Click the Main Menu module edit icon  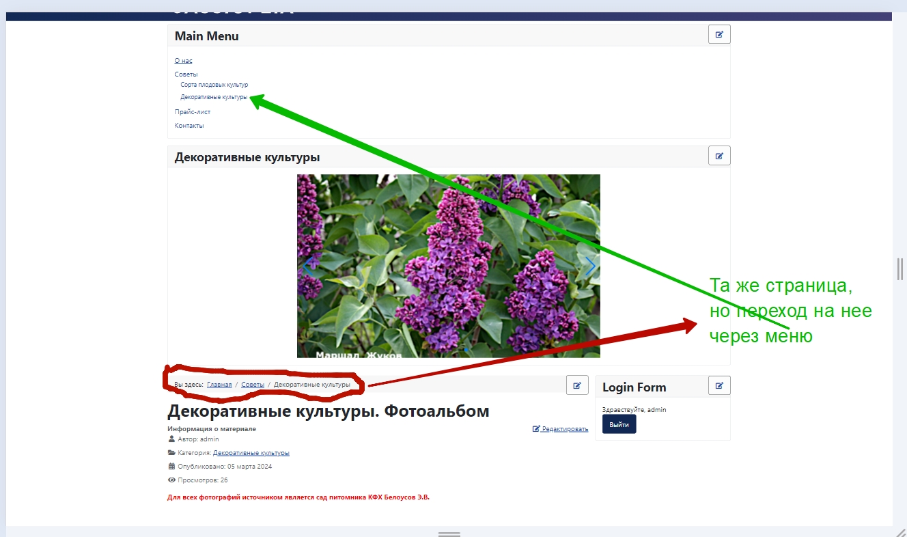[x=719, y=34]
